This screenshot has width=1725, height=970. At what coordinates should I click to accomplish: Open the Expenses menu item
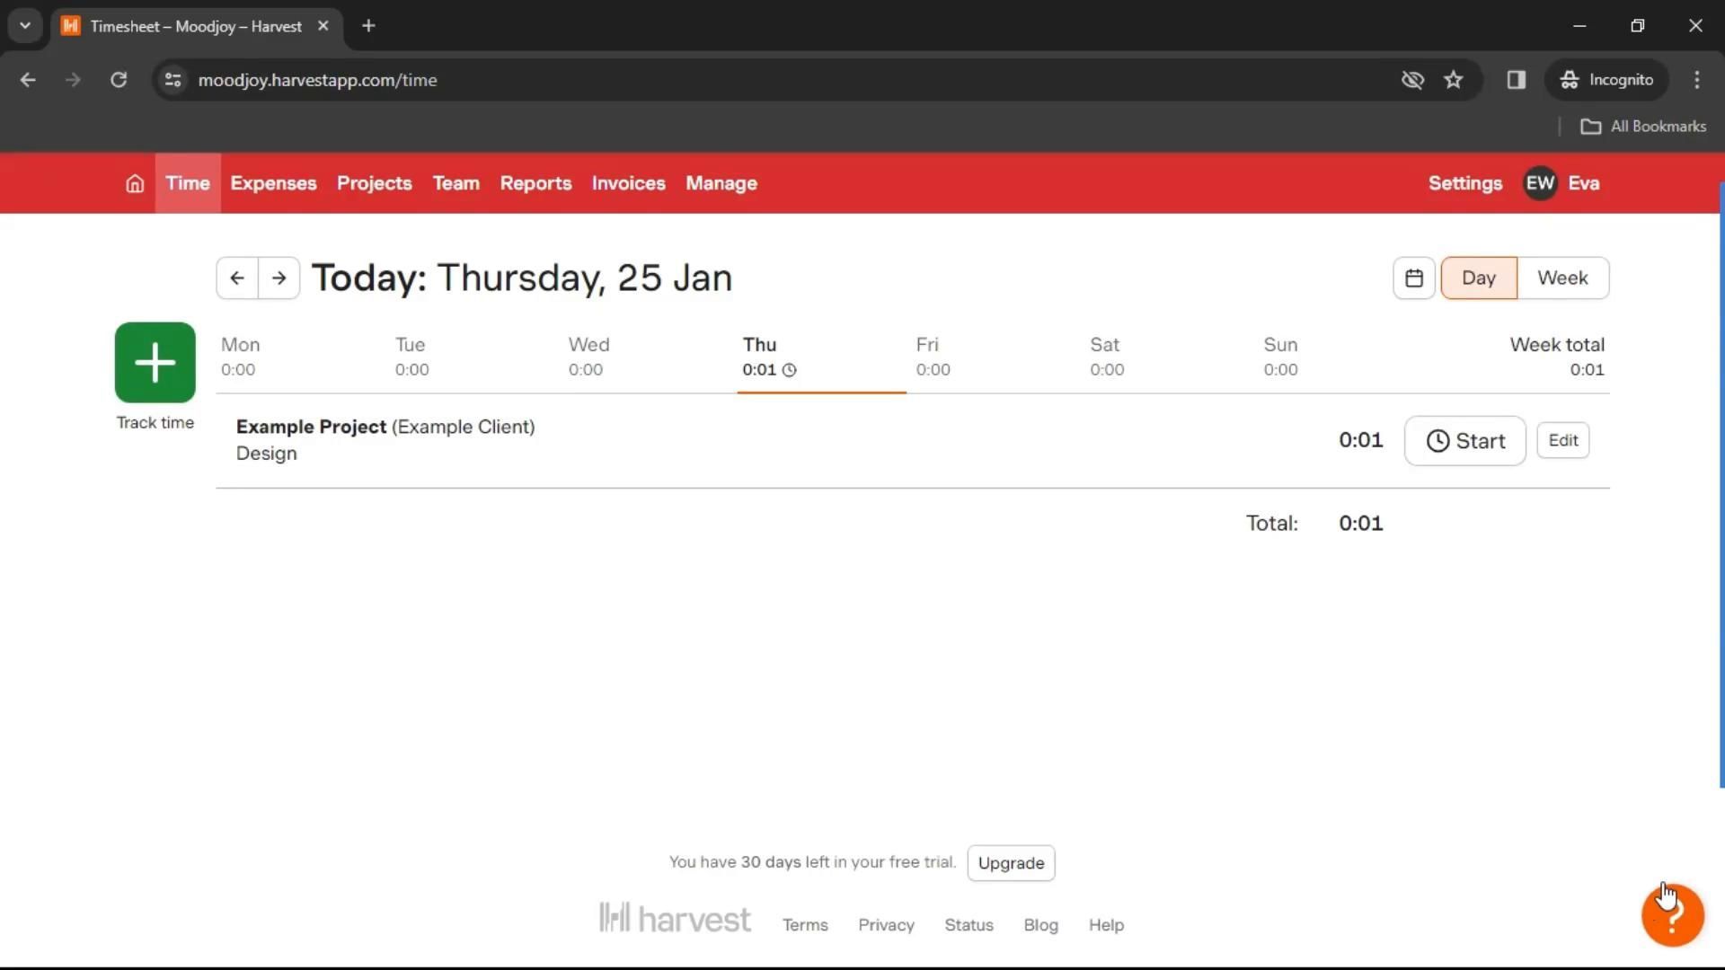pos(273,183)
